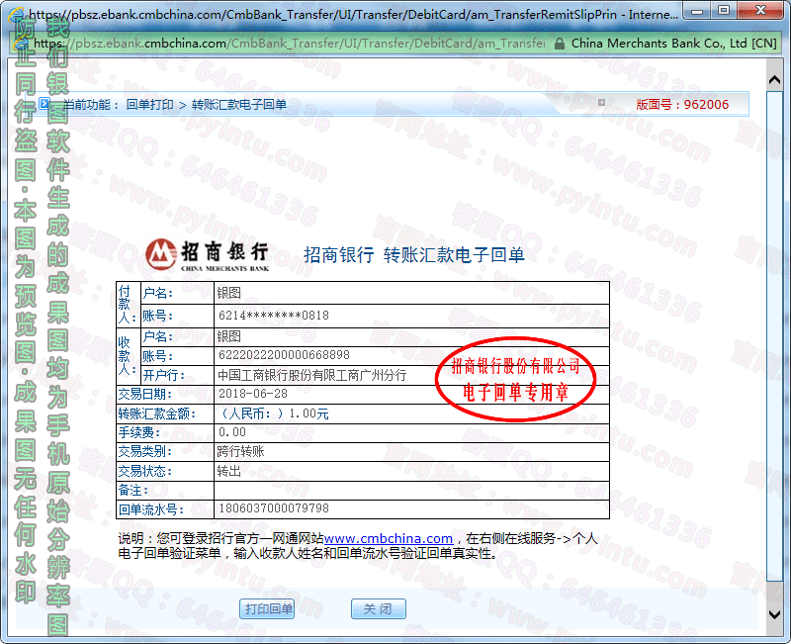Click the lock security icon in address bar

[x=559, y=44]
